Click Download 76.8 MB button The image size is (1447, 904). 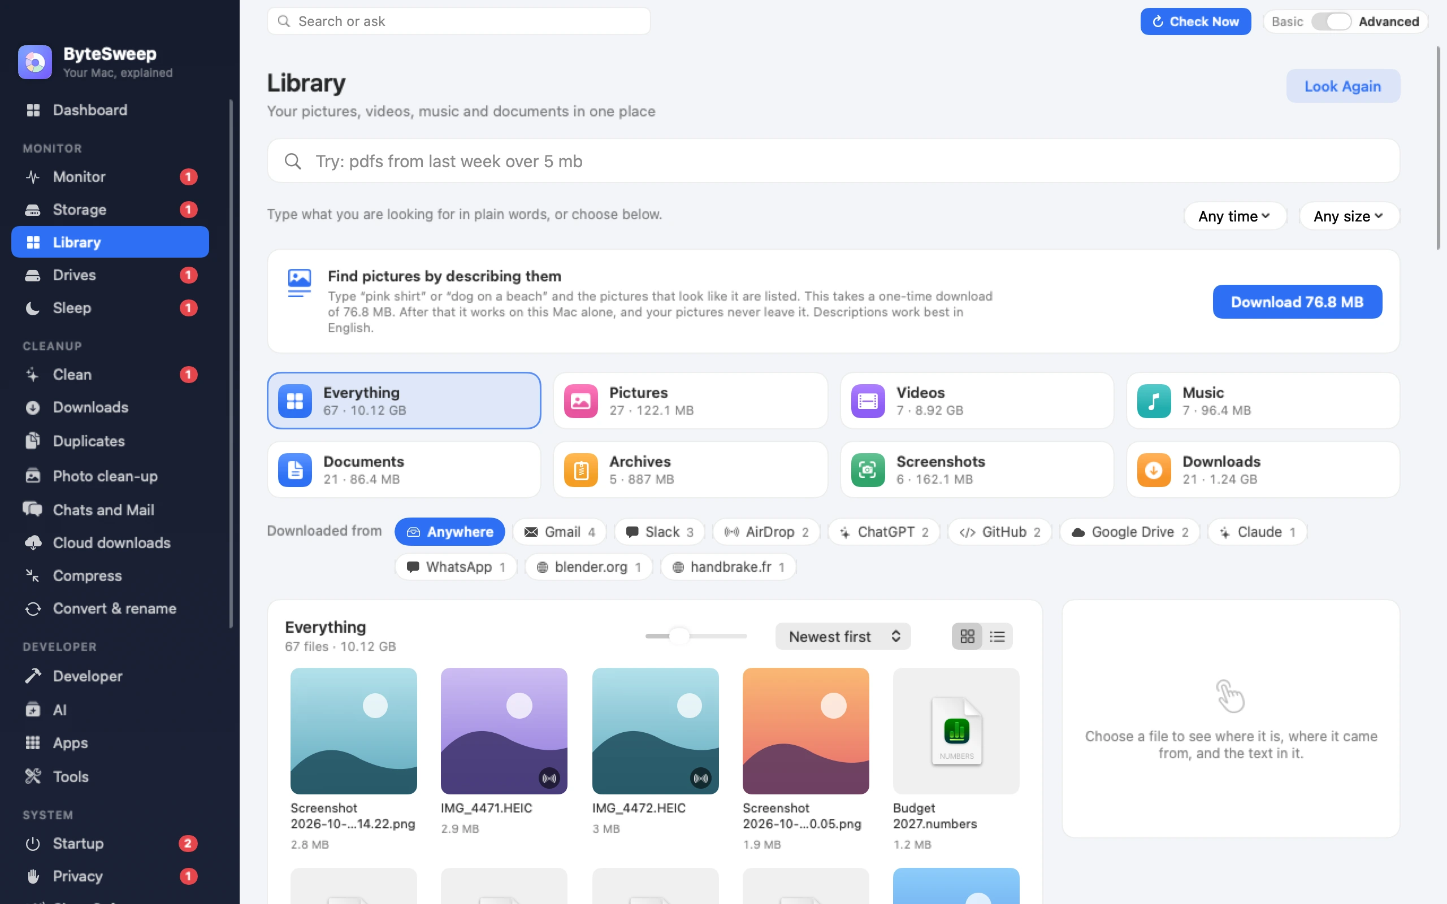1298,302
